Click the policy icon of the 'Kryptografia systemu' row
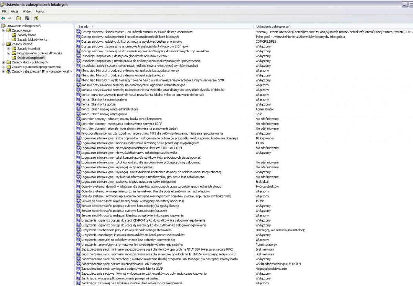This screenshot has height=286, width=413. 78,133
